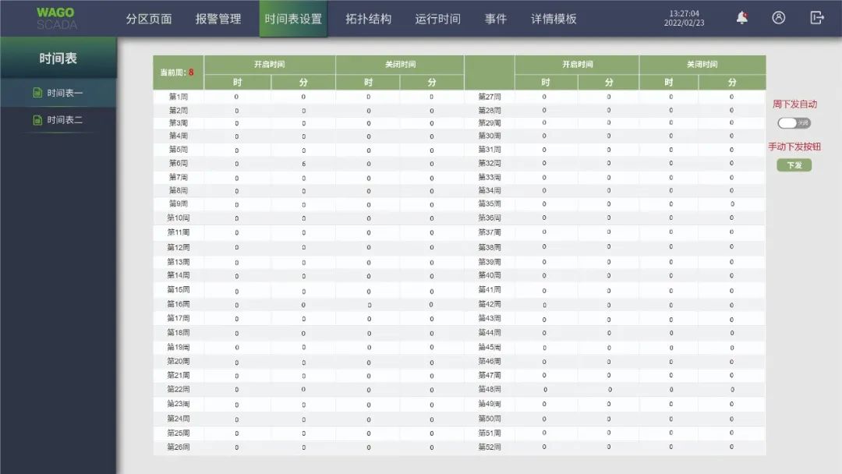
Task: Toggle the 周下发自动 switch
Action: point(794,123)
